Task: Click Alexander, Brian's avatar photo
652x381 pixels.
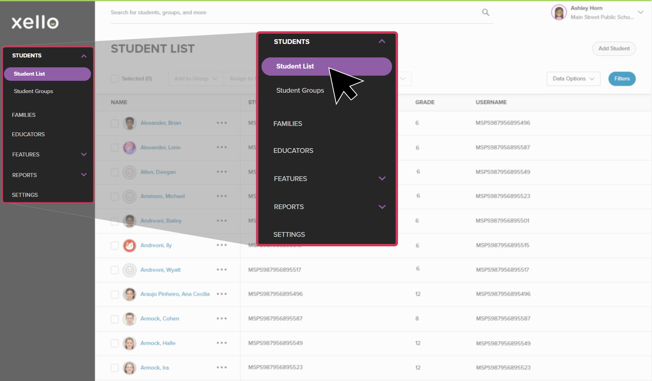Action: click(129, 123)
